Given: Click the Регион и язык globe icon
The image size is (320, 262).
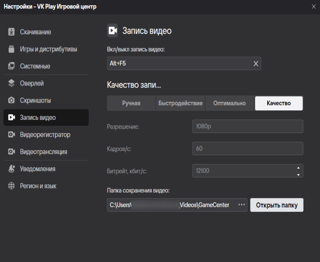Looking at the screenshot, I should [11, 186].
